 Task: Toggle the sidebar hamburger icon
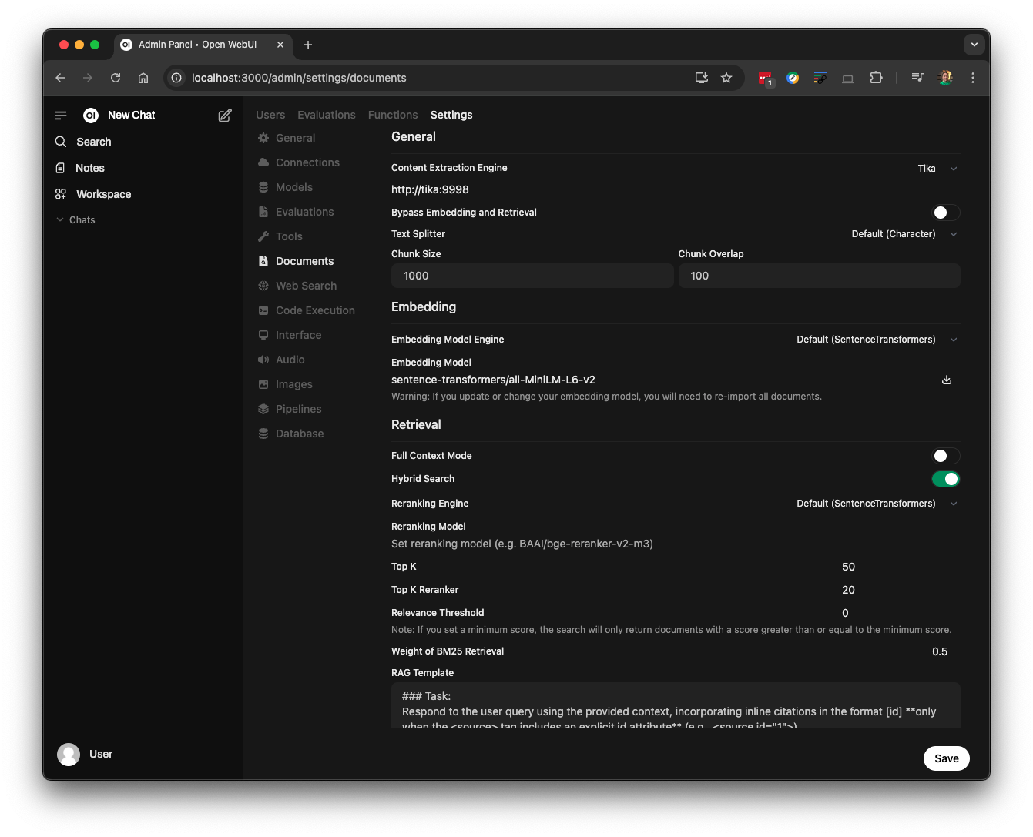[61, 116]
